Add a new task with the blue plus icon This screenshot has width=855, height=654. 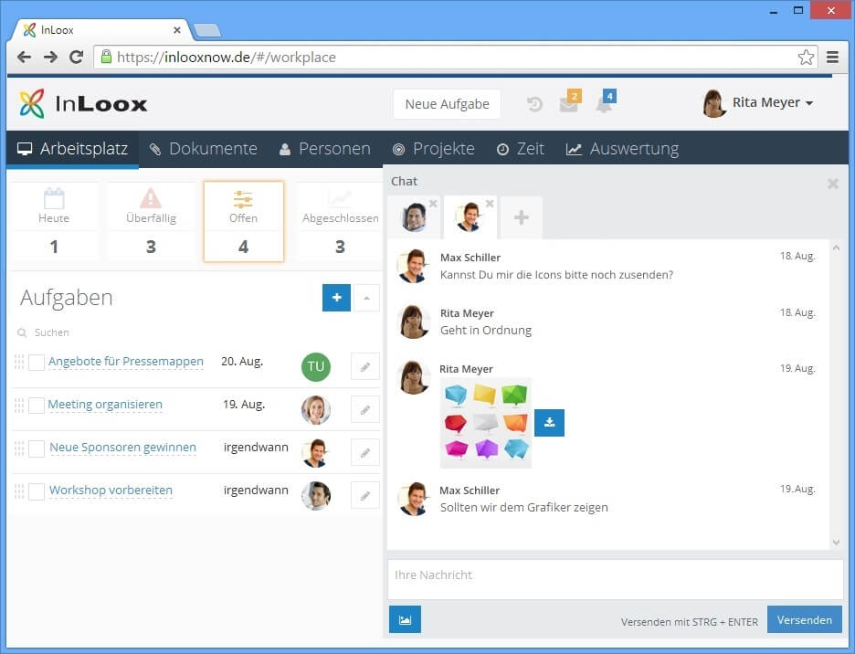[336, 298]
